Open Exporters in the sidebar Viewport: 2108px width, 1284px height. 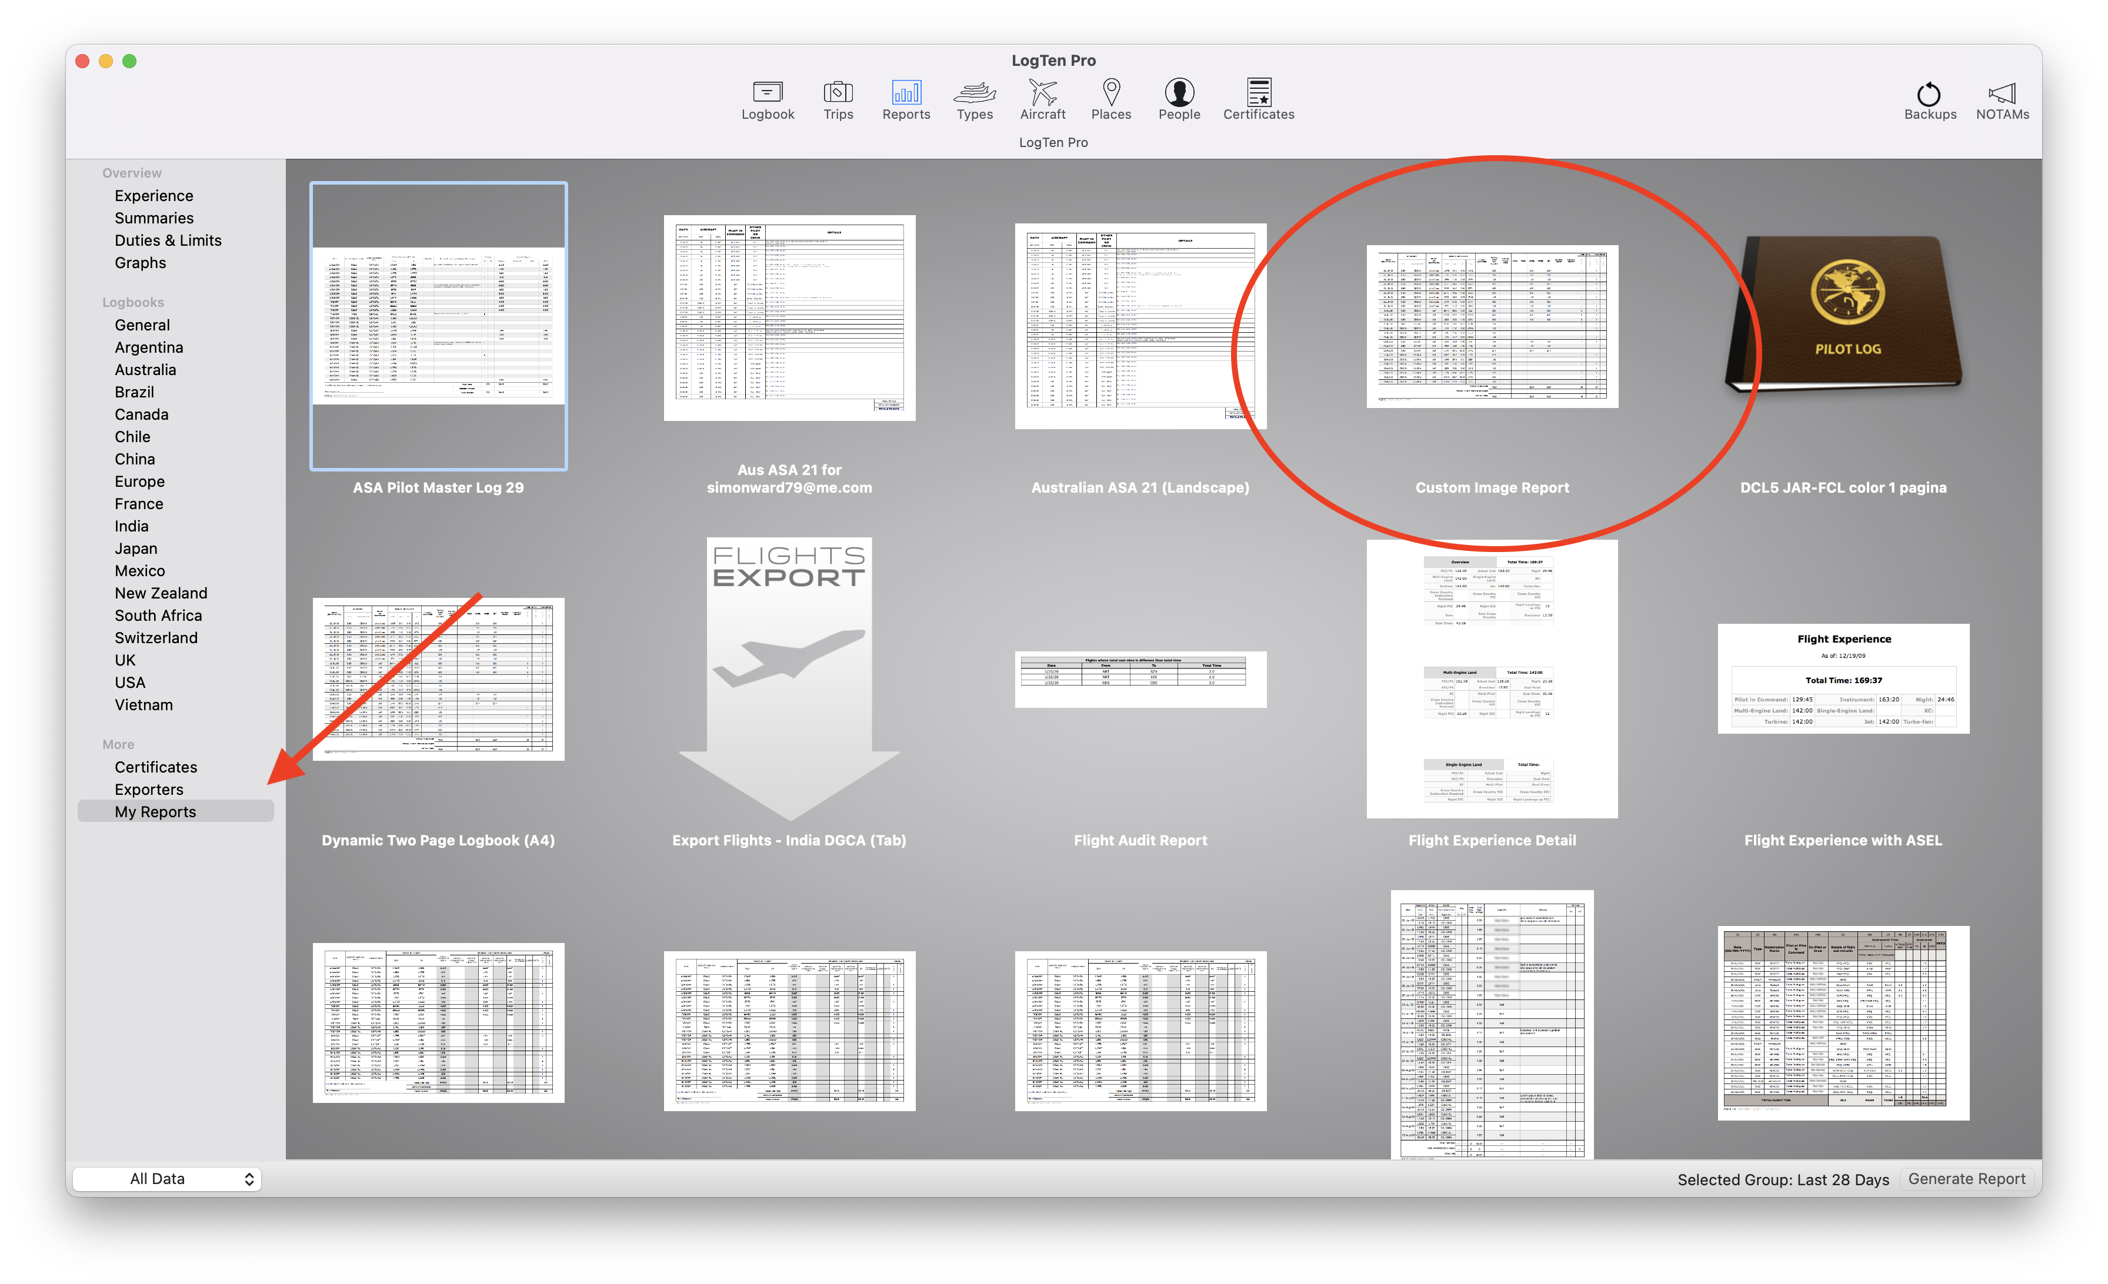click(149, 789)
